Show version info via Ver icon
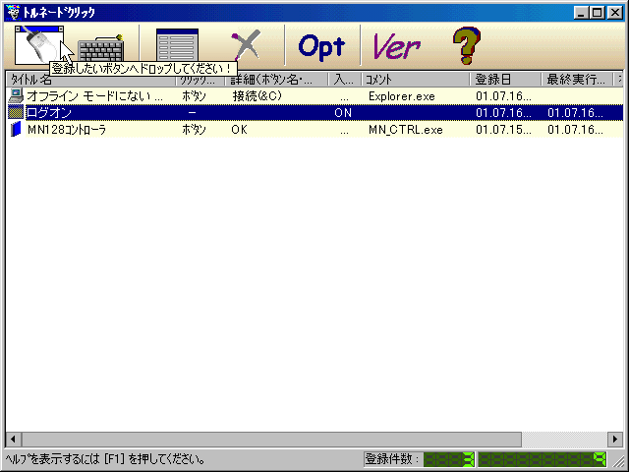629x472 pixels. pos(397,46)
